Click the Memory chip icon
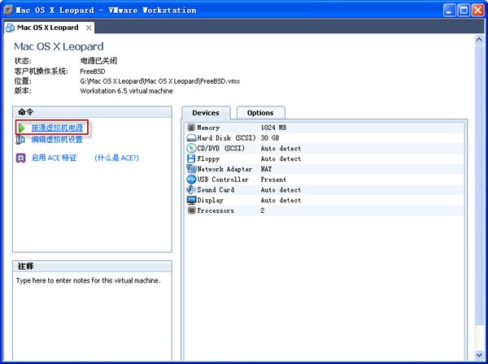Image resolution: width=488 pixels, height=364 pixels. 191,127
